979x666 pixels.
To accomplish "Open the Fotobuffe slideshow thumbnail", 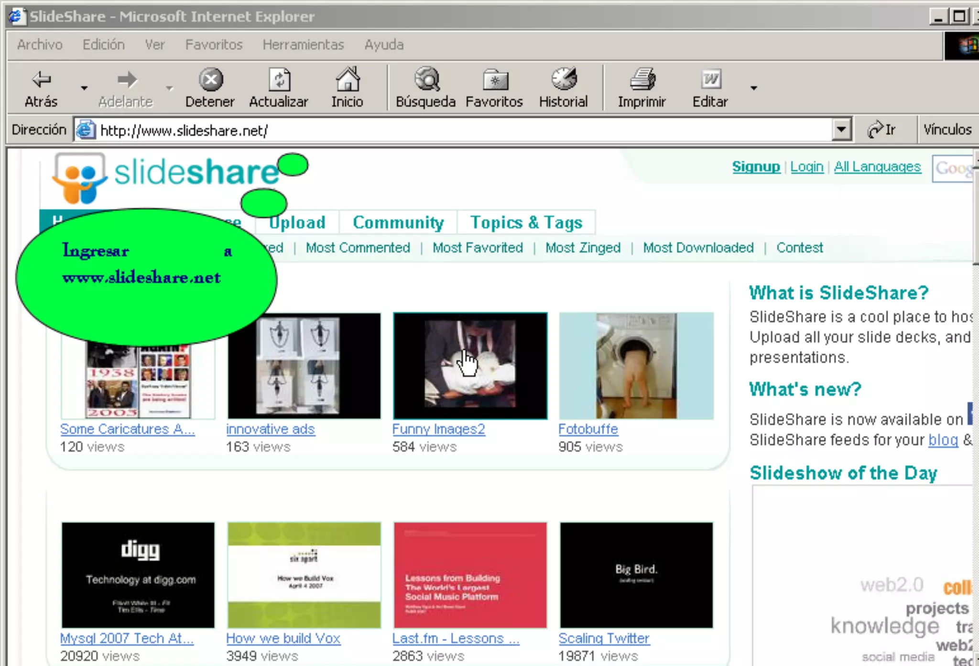I will [x=636, y=366].
